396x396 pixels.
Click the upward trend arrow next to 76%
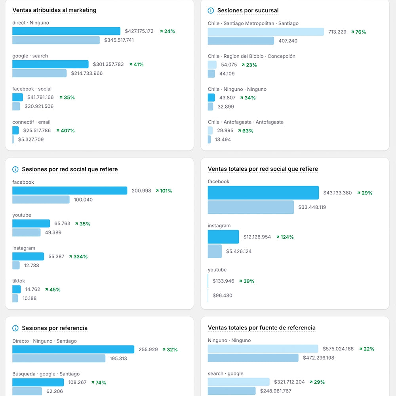[x=352, y=32]
